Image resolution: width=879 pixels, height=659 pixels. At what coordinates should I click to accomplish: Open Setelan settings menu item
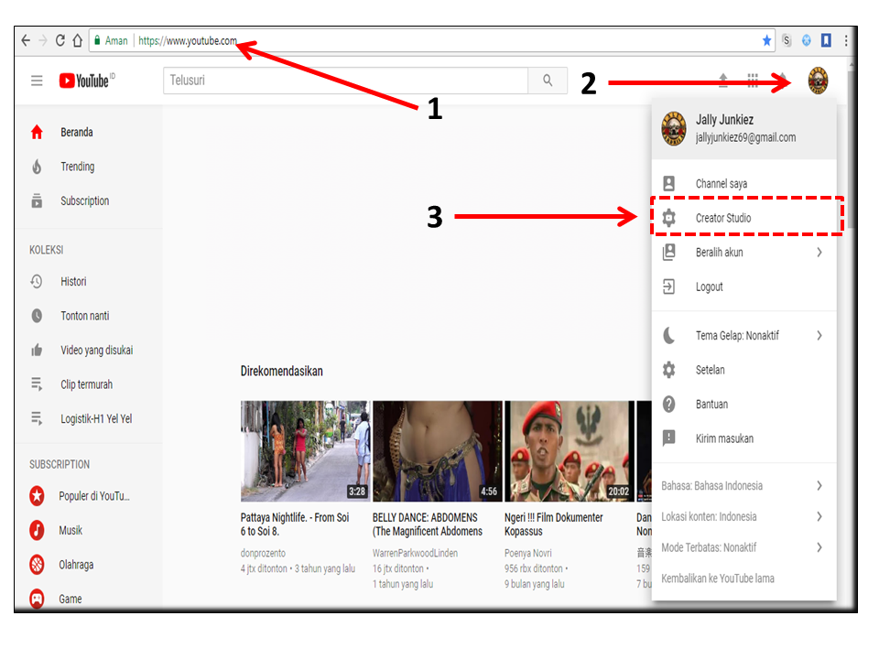tap(743, 370)
